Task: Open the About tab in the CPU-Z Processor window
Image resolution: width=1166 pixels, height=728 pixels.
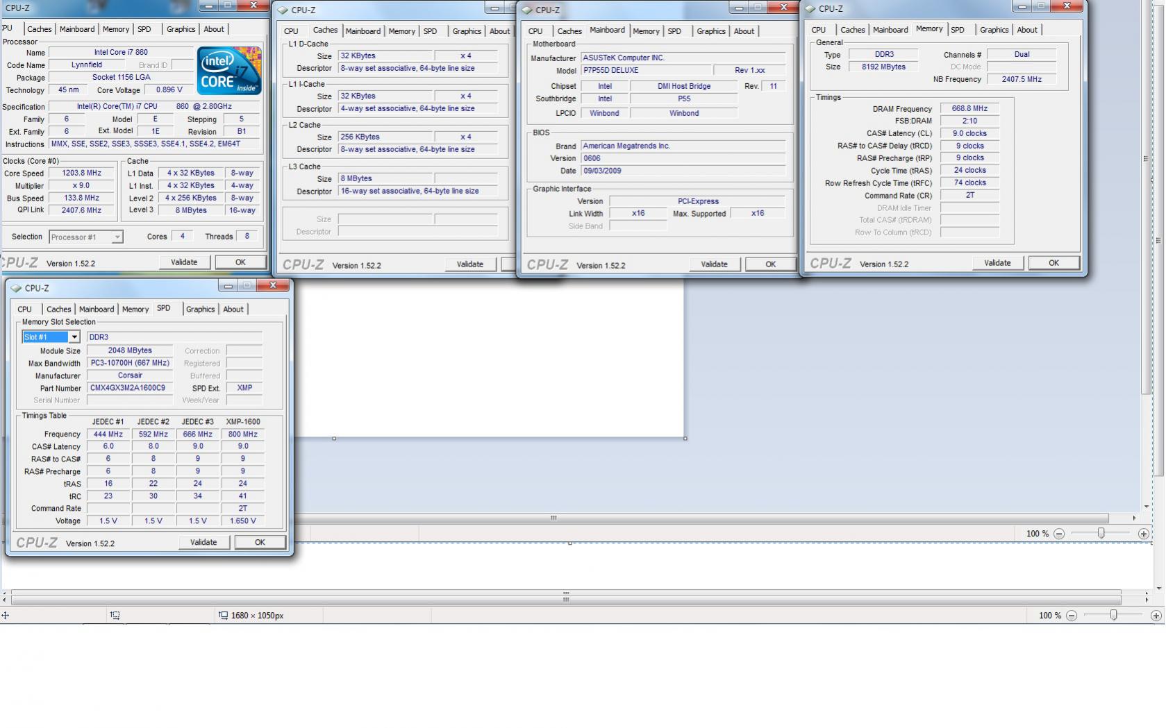Action: click(x=214, y=29)
